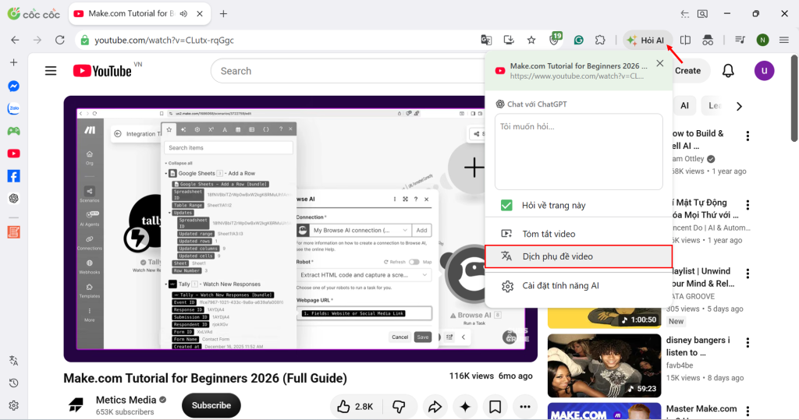Open YouTube notifications bell
The image size is (799, 420).
(x=728, y=71)
